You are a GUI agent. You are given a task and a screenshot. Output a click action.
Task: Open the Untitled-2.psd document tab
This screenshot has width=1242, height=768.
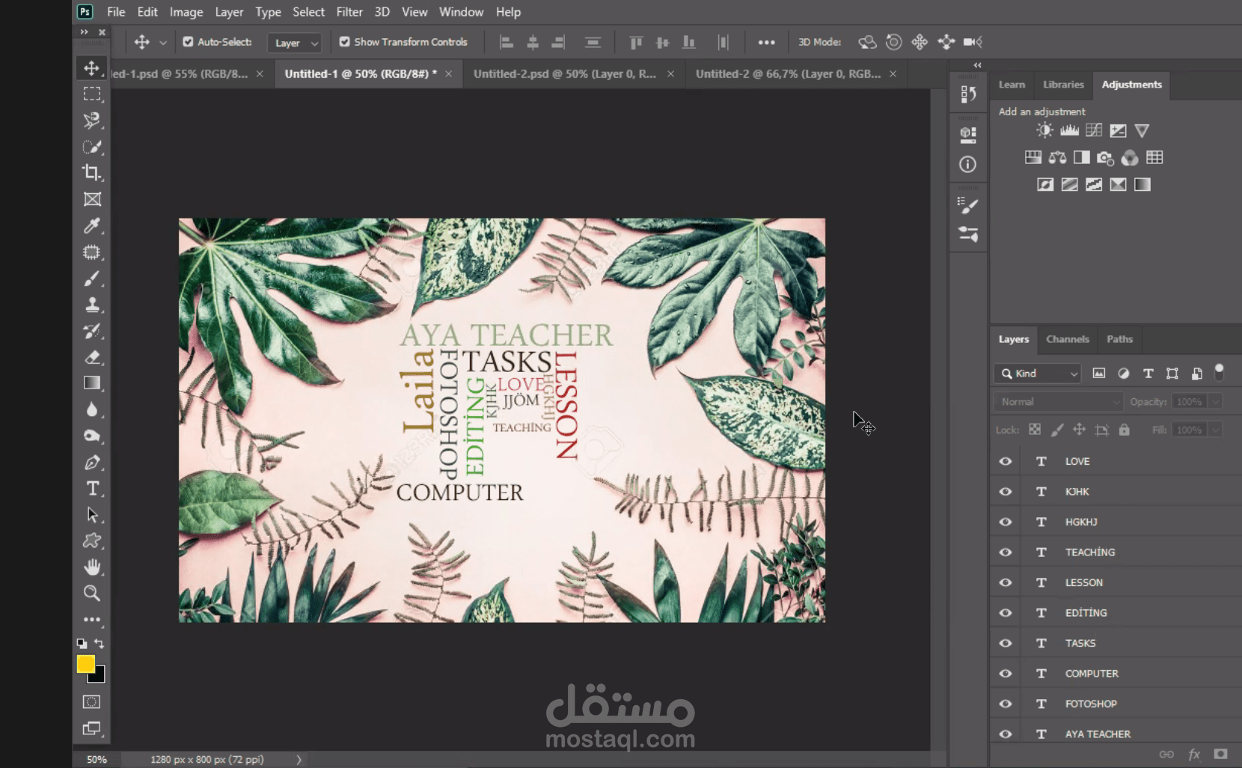point(564,74)
